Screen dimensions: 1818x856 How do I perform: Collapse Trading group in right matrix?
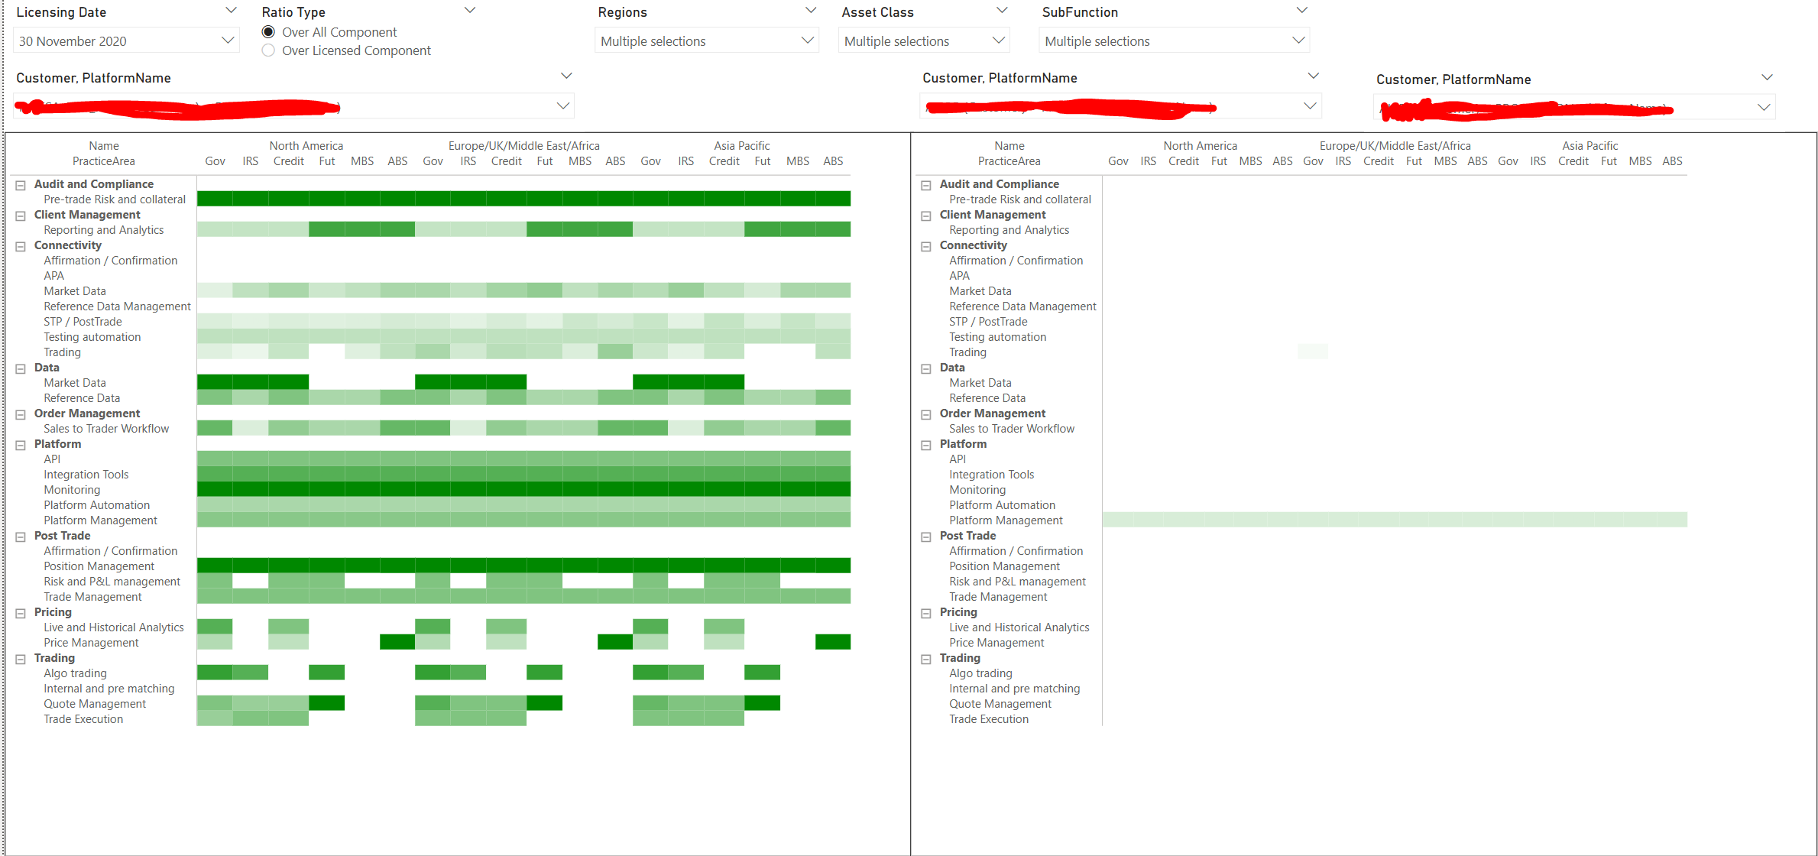[925, 659]
